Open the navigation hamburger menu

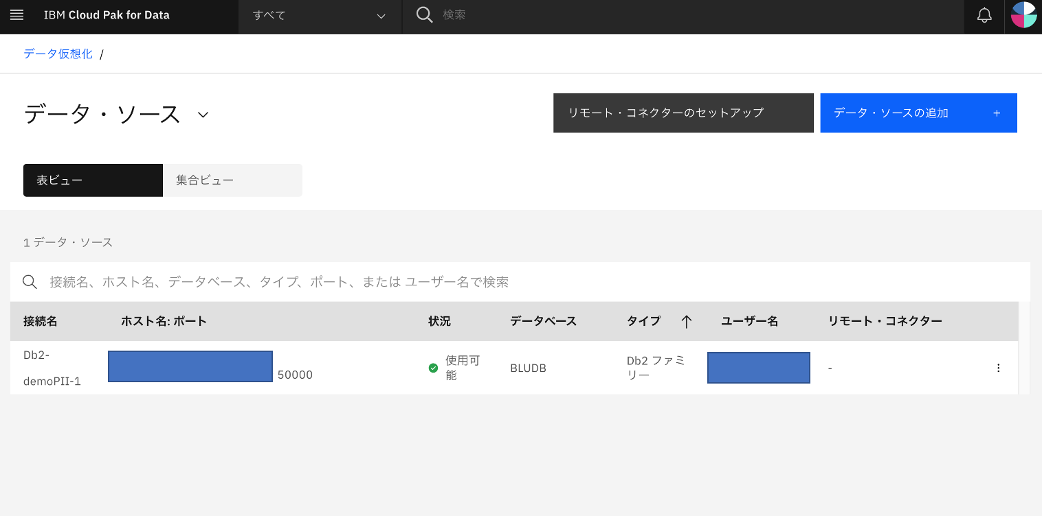pos(16,15)
